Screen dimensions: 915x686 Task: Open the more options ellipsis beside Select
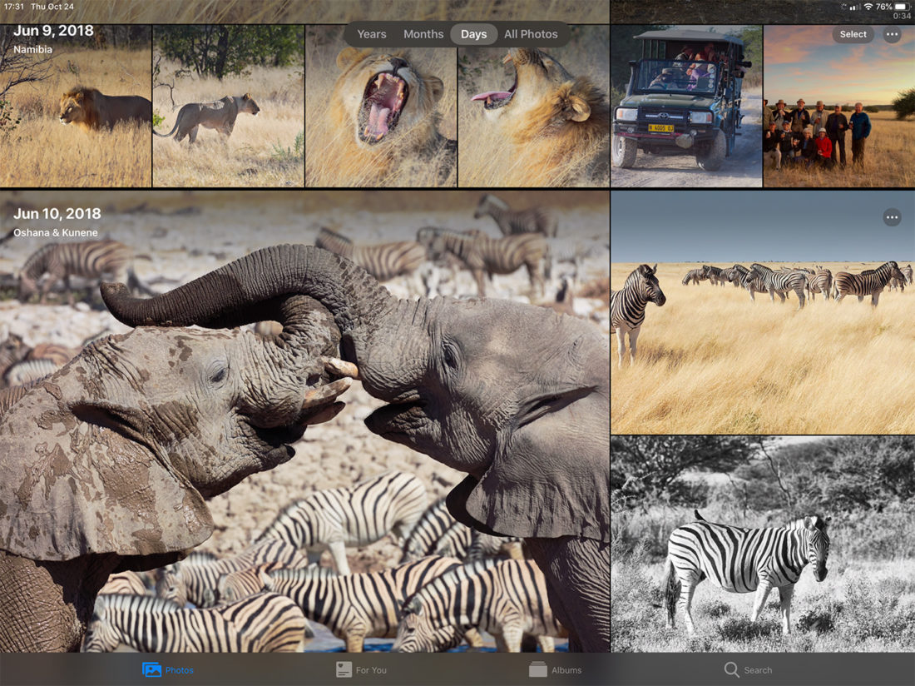(892, 34)
